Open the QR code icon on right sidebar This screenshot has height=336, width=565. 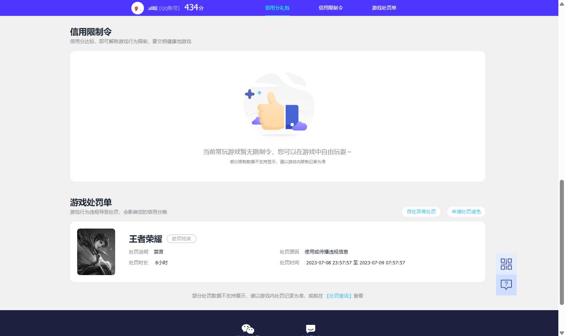coord(506,264)
